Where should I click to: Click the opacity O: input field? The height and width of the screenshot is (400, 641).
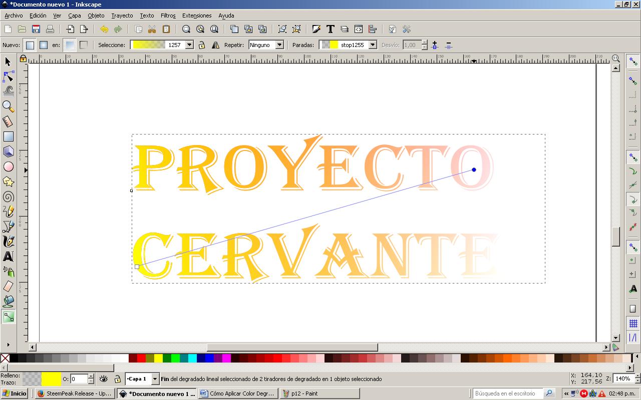79,379
